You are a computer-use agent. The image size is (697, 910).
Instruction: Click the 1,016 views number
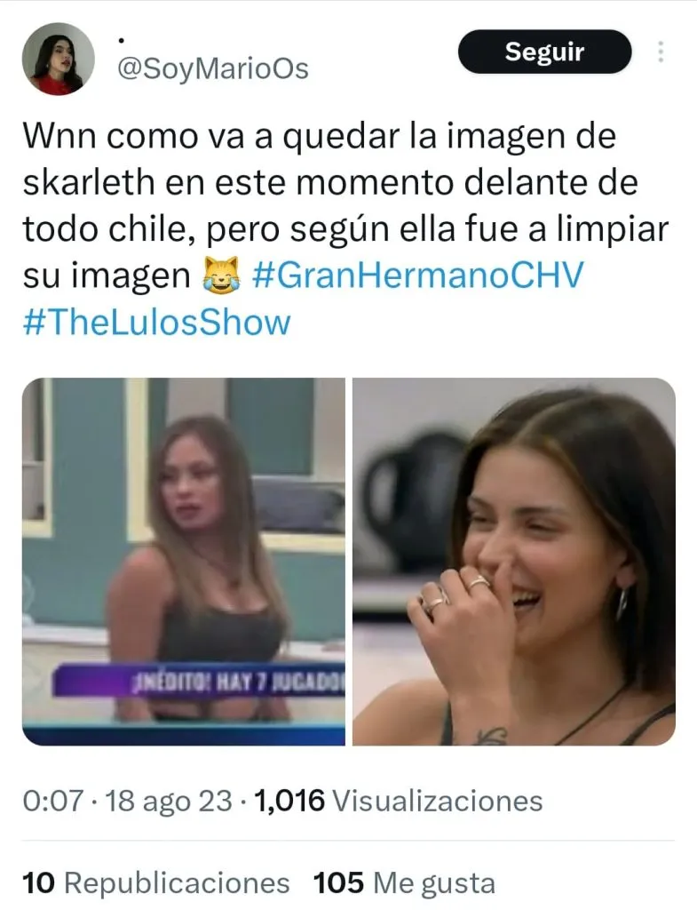(289, 802)
